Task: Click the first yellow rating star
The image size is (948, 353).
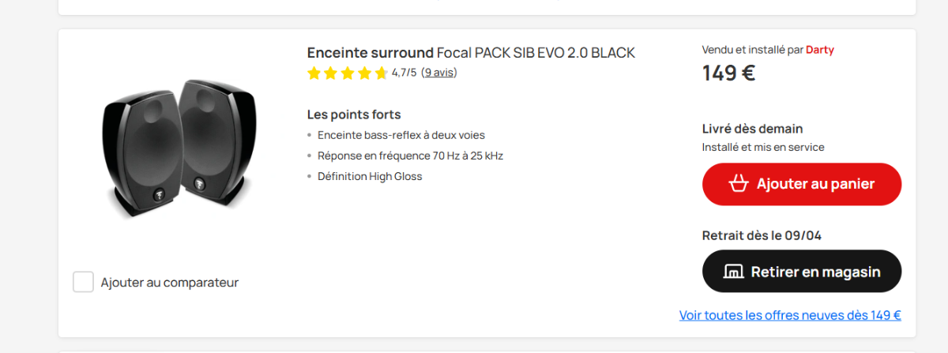Action: tap(314, 73)
